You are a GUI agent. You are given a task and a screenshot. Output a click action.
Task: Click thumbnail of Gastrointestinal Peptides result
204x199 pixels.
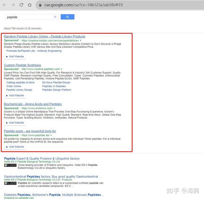(x=10, y=183)
